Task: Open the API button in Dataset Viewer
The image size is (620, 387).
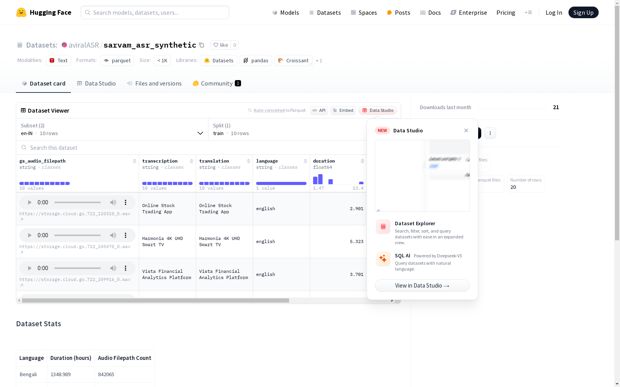Action: coord(319,110)
